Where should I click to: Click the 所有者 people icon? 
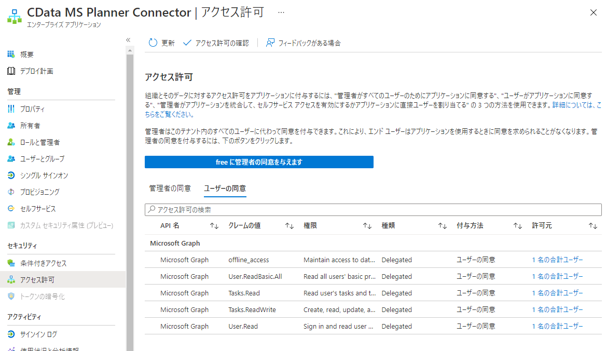pyautogui.click(x=11, y=126)
